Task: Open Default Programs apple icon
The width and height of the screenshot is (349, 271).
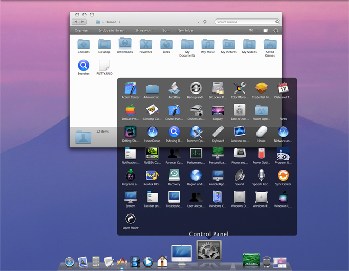Action: tap(131, 110)
